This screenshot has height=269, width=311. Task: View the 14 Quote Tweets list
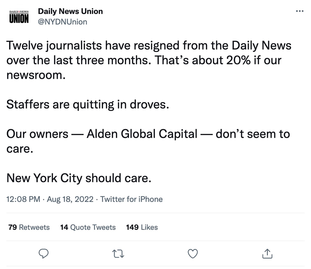pos(88,227)
